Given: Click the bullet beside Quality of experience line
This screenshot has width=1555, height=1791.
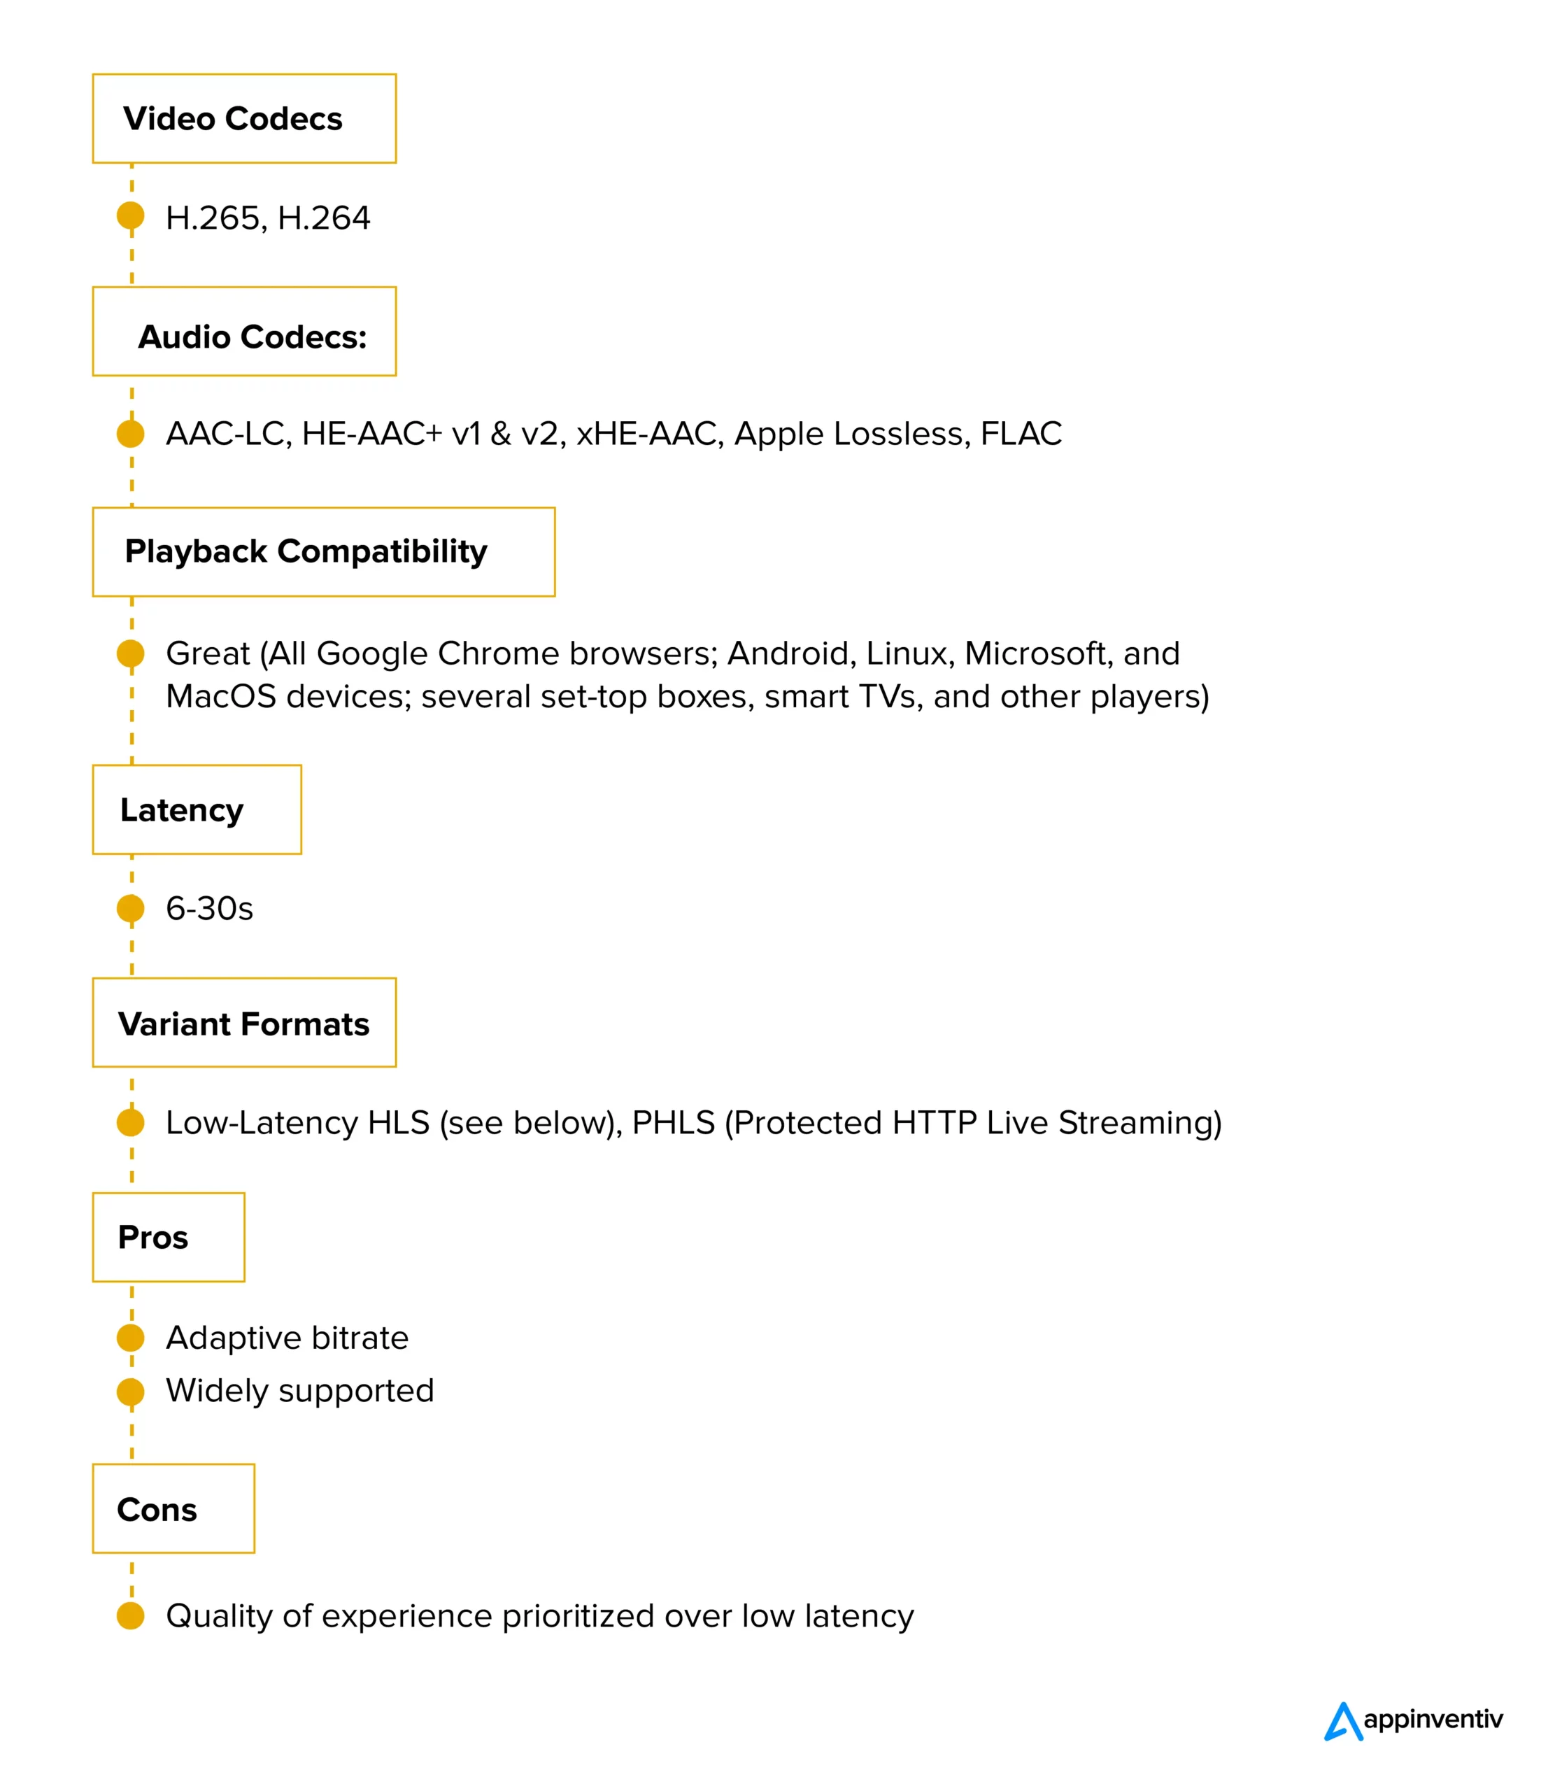Looking at the screenshot, I should coord(131,1615).
